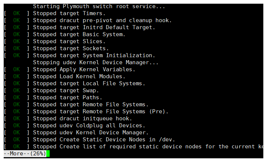Select the 'Stopped dracut initqueue hook' text

(82, 118)
